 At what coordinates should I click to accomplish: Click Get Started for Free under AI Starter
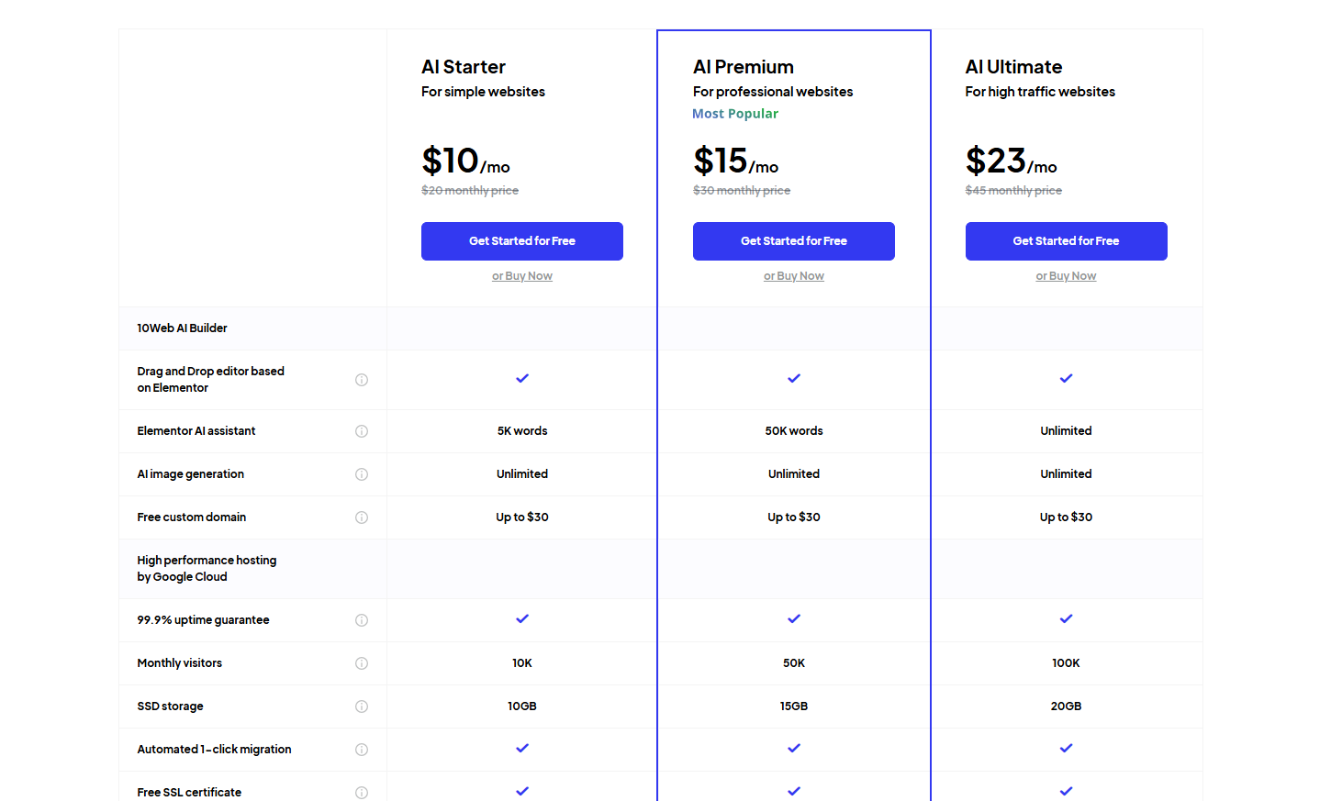(522, 241)
